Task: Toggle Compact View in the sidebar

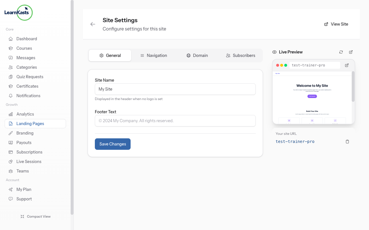Action: click(35, 216)
